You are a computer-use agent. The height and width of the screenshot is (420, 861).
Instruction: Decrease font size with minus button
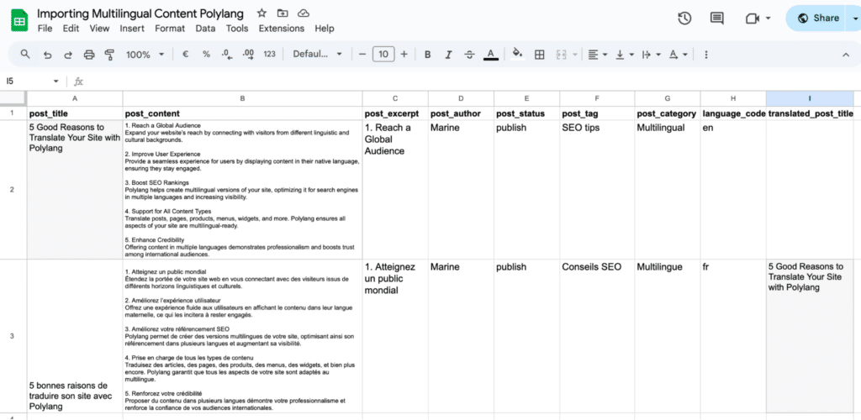[x=362, y=55]
